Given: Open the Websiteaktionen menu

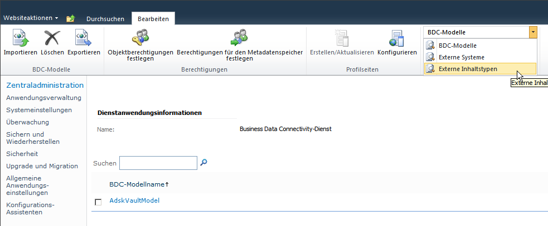Looking at the screenshot, I should [x=31, y=18].
